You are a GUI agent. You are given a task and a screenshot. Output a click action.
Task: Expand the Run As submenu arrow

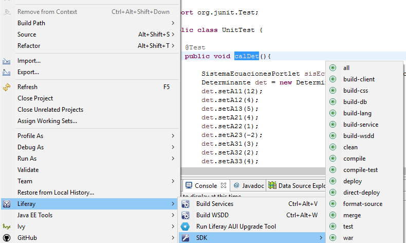point(173,159)
